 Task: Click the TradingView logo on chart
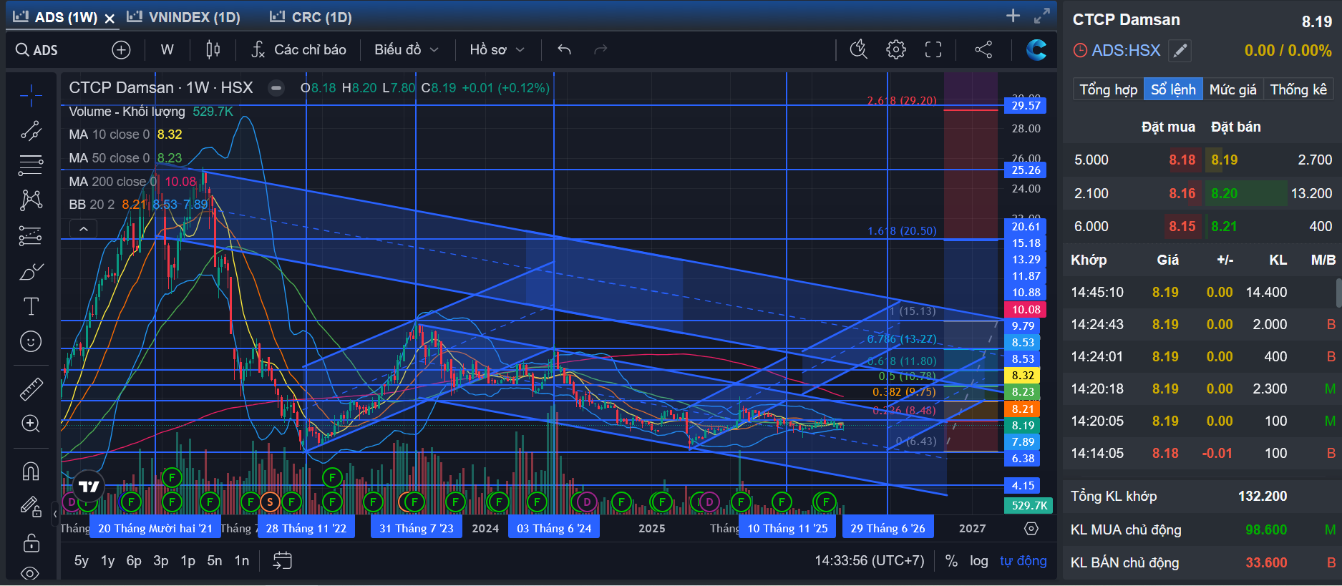[x=89, y=487]
